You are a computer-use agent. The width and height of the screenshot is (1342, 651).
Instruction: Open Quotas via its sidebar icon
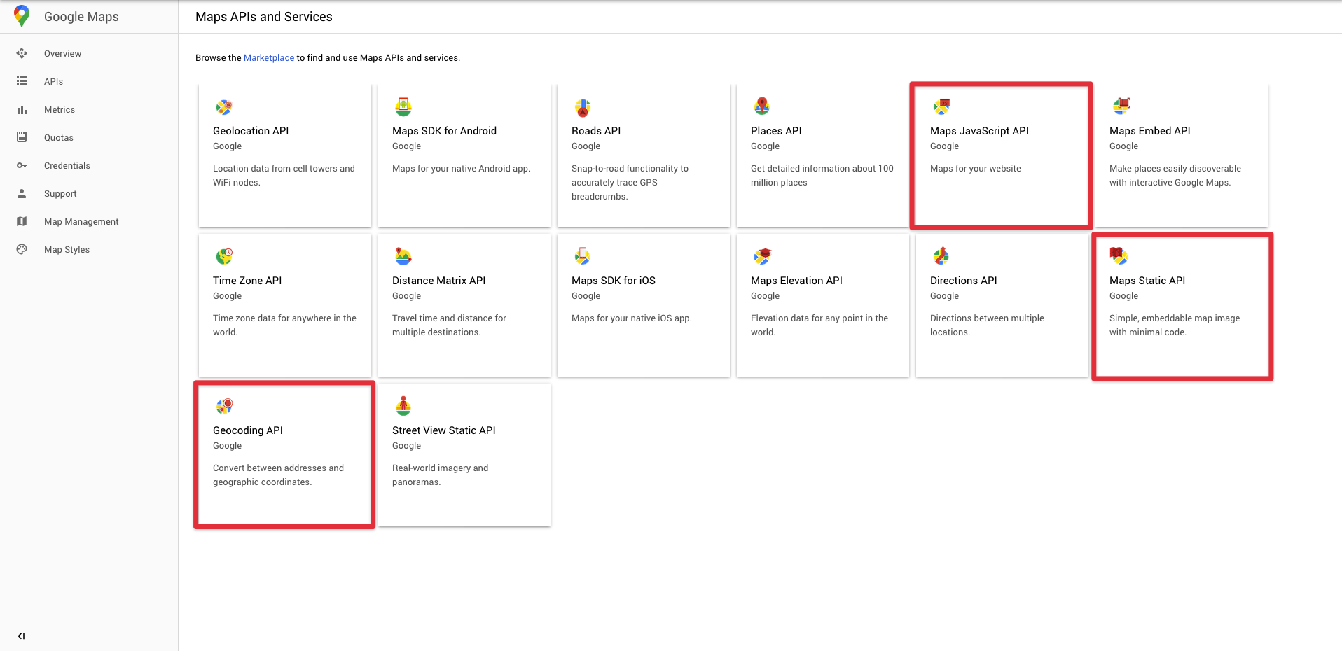[x=22, y=137]
